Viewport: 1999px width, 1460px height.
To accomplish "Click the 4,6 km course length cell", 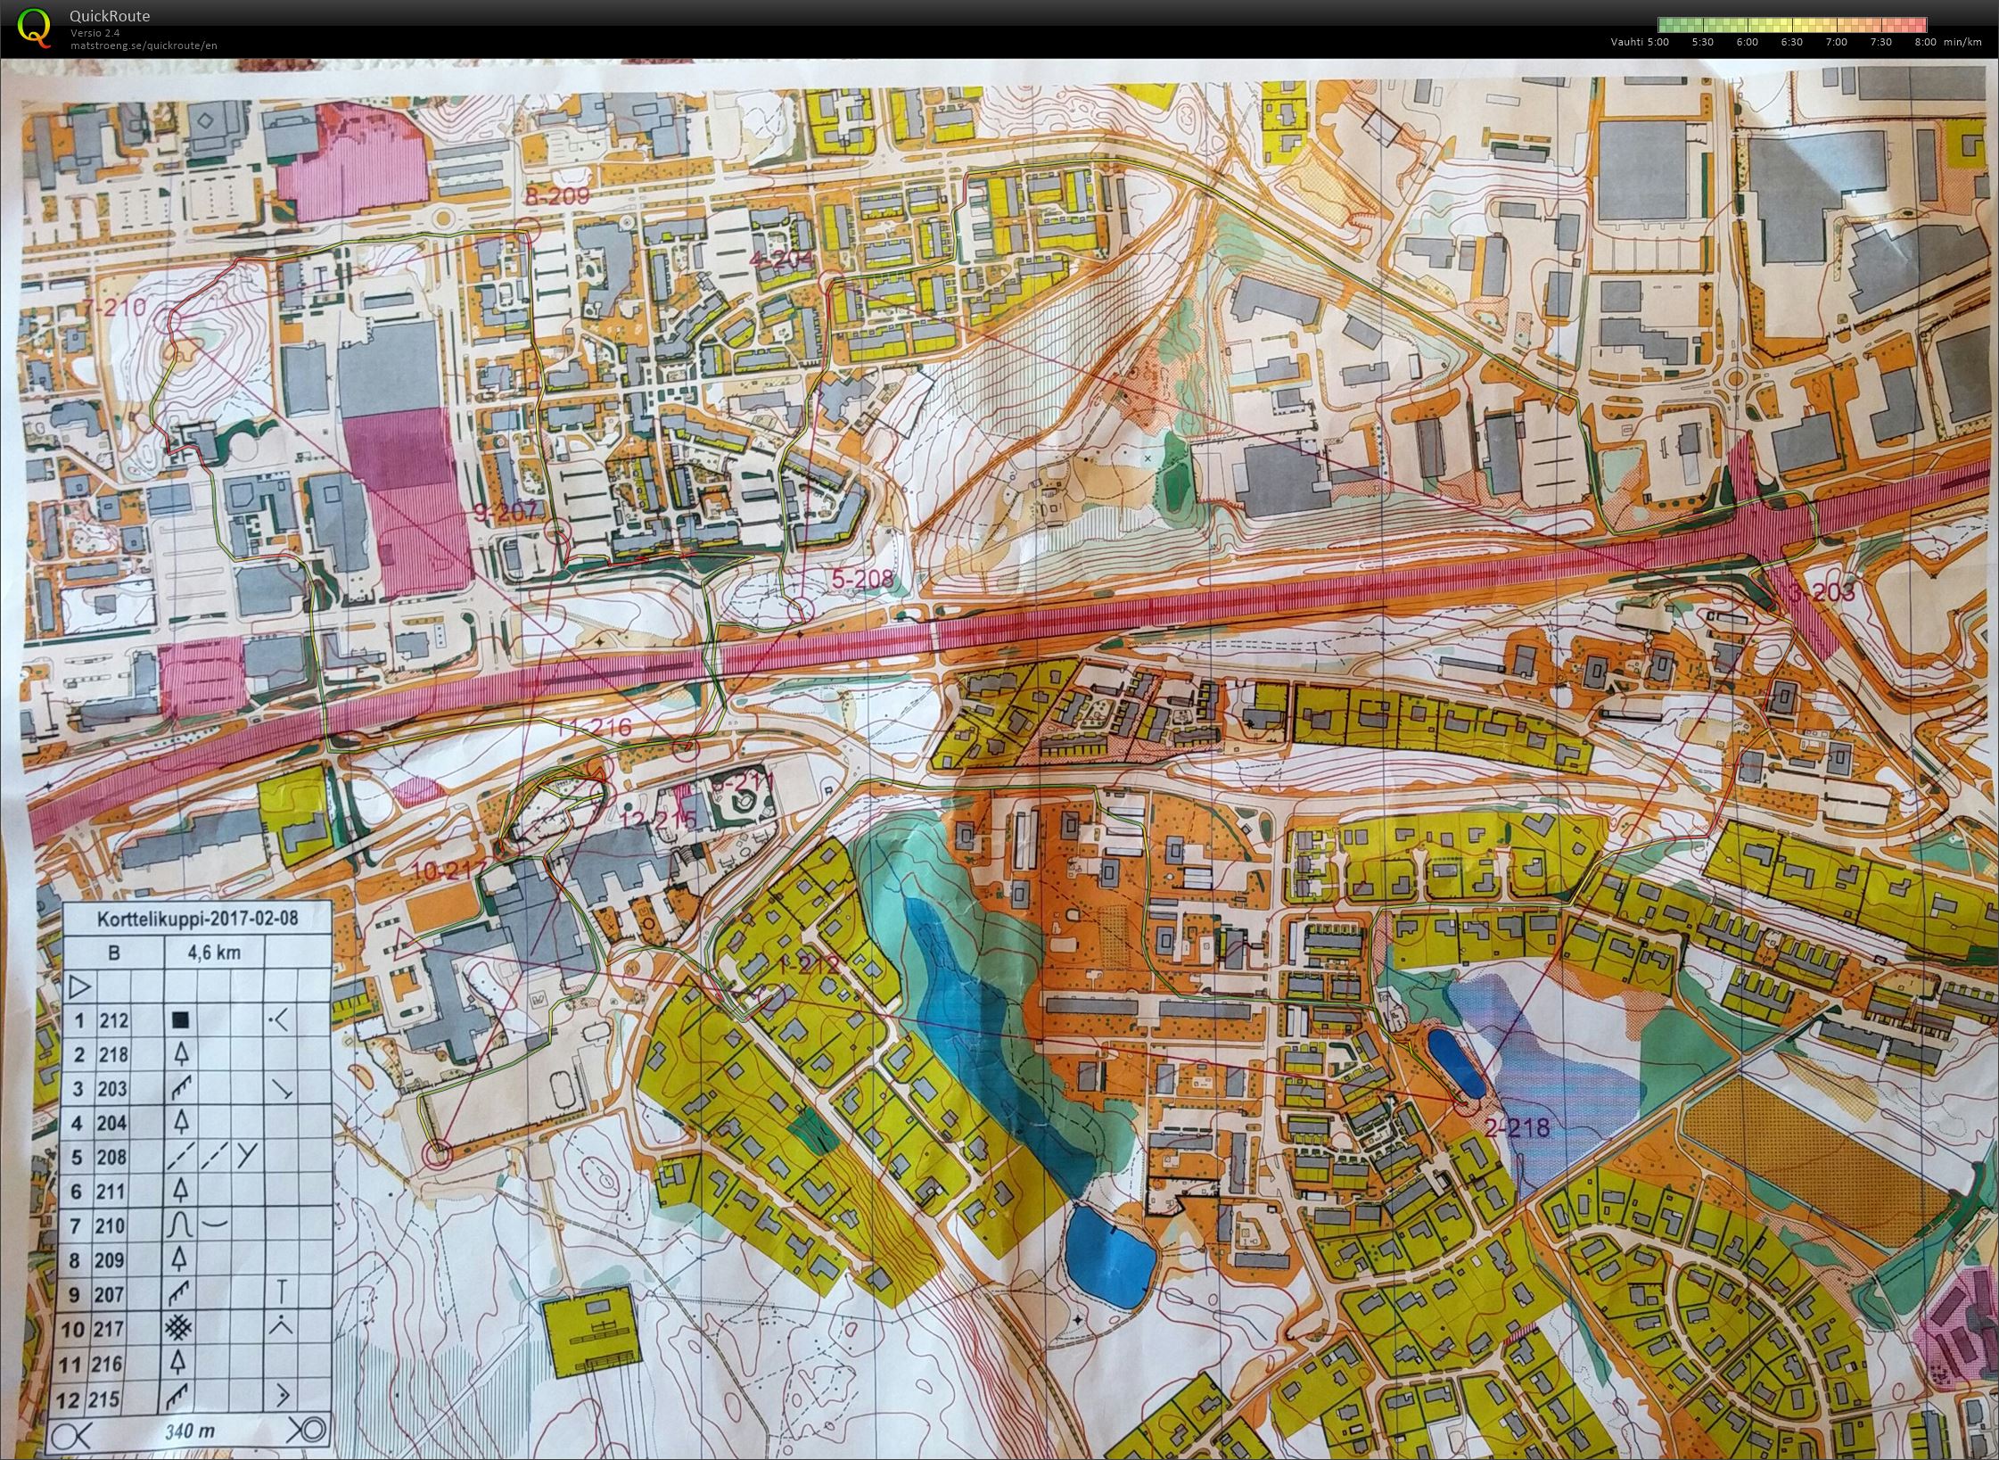I will 214,952.
